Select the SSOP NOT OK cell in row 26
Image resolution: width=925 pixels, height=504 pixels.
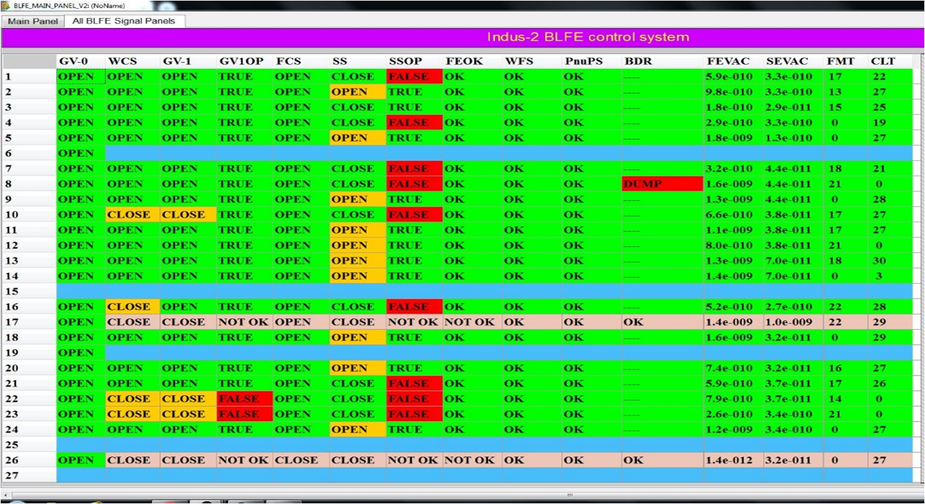414,460
